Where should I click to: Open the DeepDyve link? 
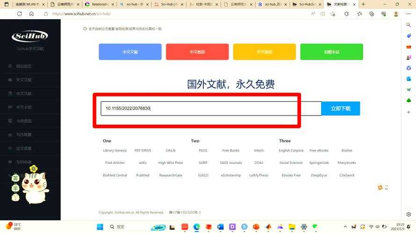coord(319,175)
